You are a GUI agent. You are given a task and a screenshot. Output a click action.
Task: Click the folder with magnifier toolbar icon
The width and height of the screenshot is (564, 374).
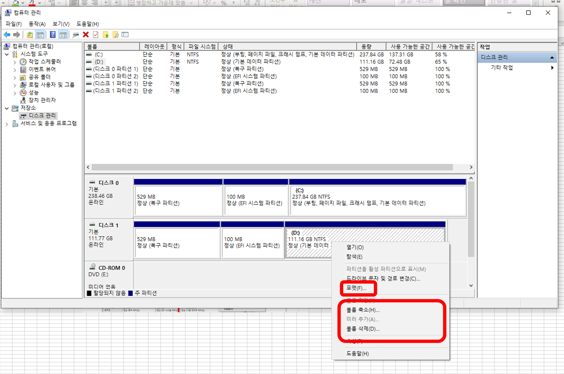tap(116, 35)
